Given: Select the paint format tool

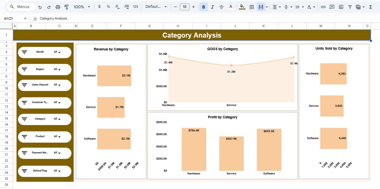Looking at the screenshot, I should coord(66,7).
